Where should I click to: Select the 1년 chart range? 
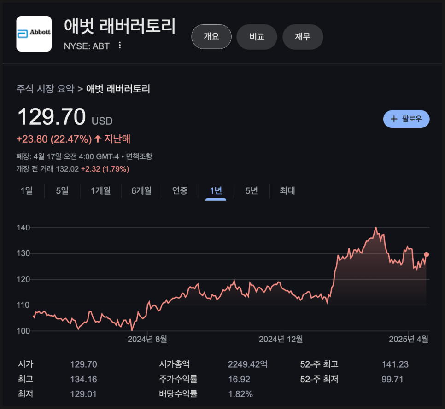tap(216, 191)
